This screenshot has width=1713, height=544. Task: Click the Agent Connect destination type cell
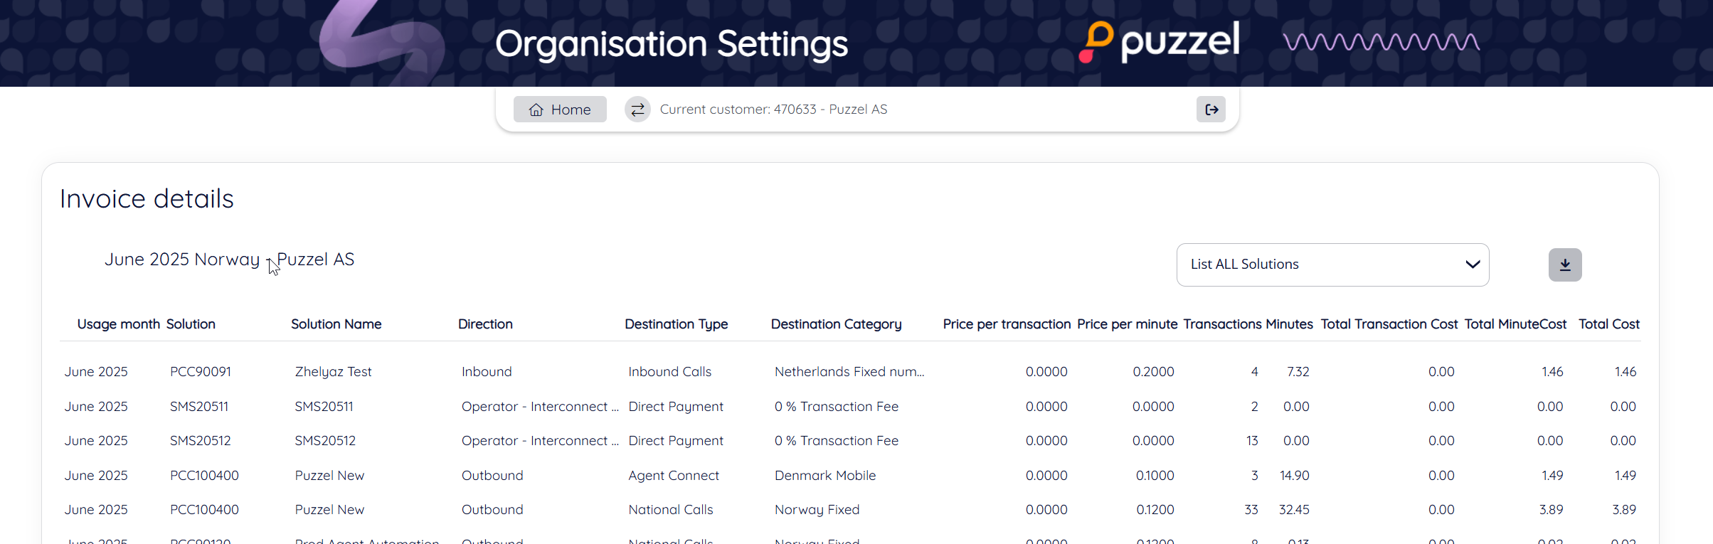point(674,476)
